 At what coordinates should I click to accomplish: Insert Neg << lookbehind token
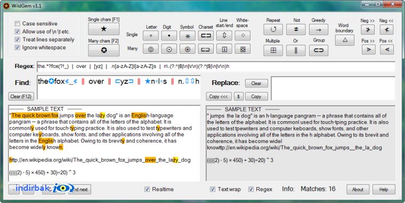(387, 30)
